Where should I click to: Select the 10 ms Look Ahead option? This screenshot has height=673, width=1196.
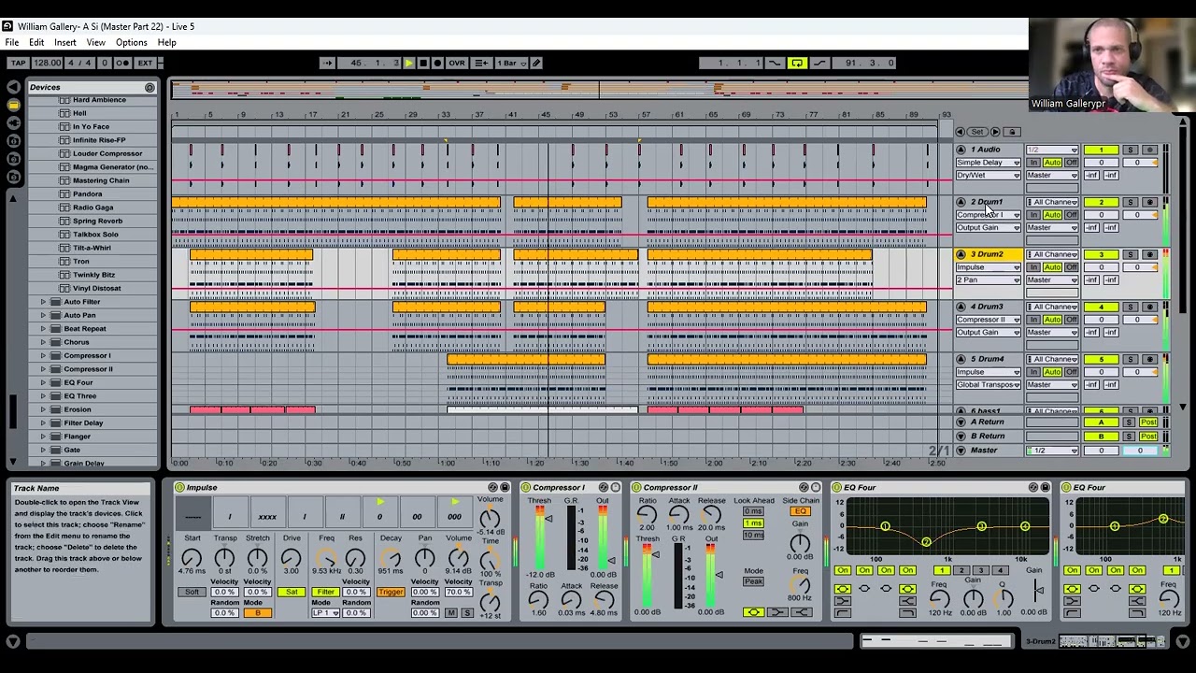pyautogui.click(x=753, y=535)
